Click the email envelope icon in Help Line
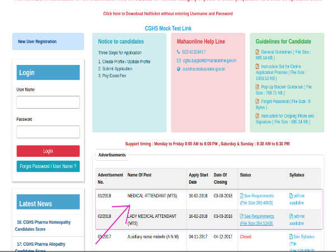The image size is (336, 252). (179, 60)
